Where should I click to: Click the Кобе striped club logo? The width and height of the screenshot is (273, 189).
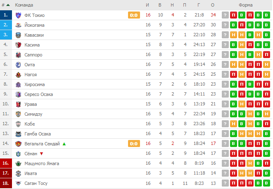[18, 124]
